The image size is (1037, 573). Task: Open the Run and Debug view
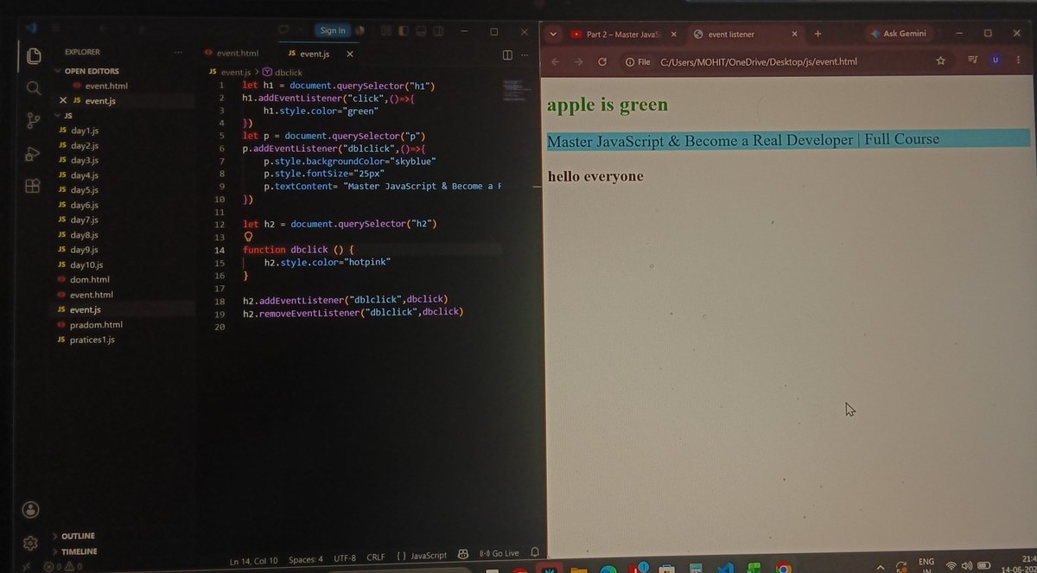33,153
